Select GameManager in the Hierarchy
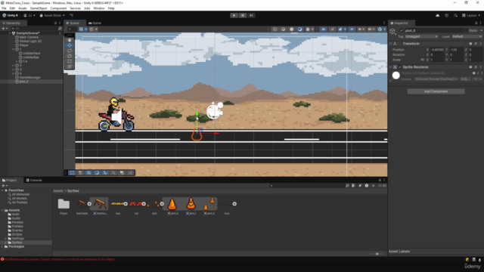The height and width of the screenshot is (272, 484). click(x=30, y=78)
